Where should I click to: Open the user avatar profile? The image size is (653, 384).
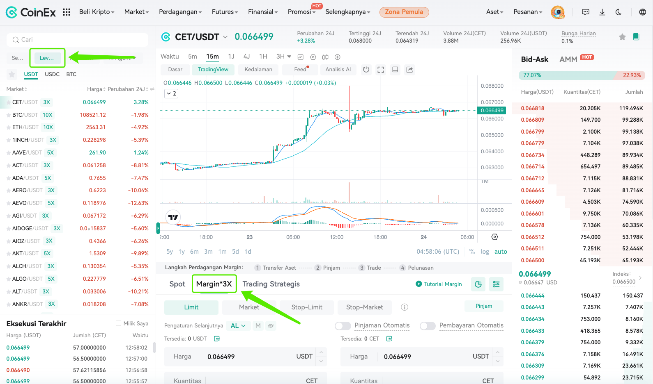(558, 12)
